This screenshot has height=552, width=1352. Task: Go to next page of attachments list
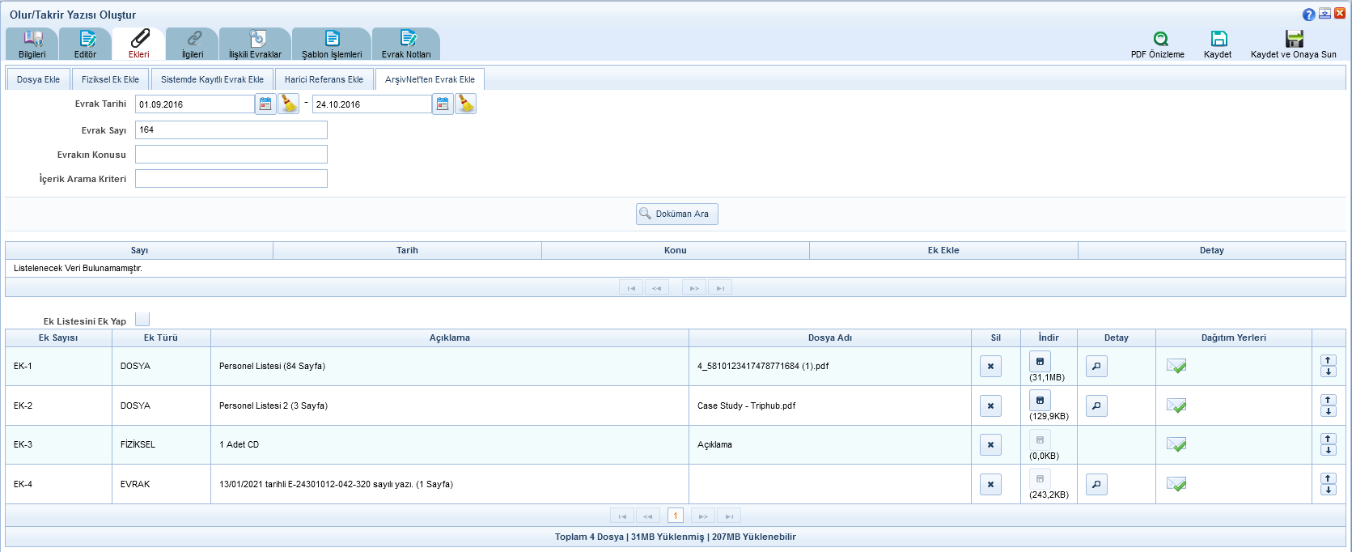702,516
